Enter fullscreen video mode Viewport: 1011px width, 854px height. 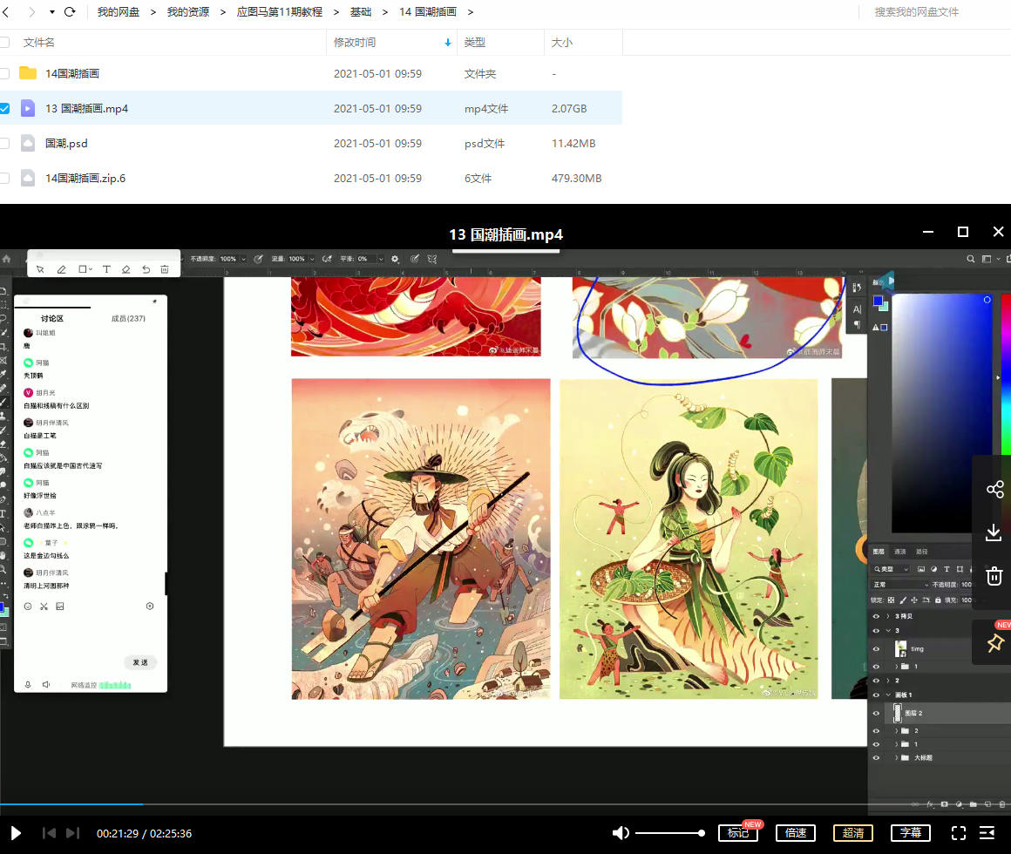(958, 833)
